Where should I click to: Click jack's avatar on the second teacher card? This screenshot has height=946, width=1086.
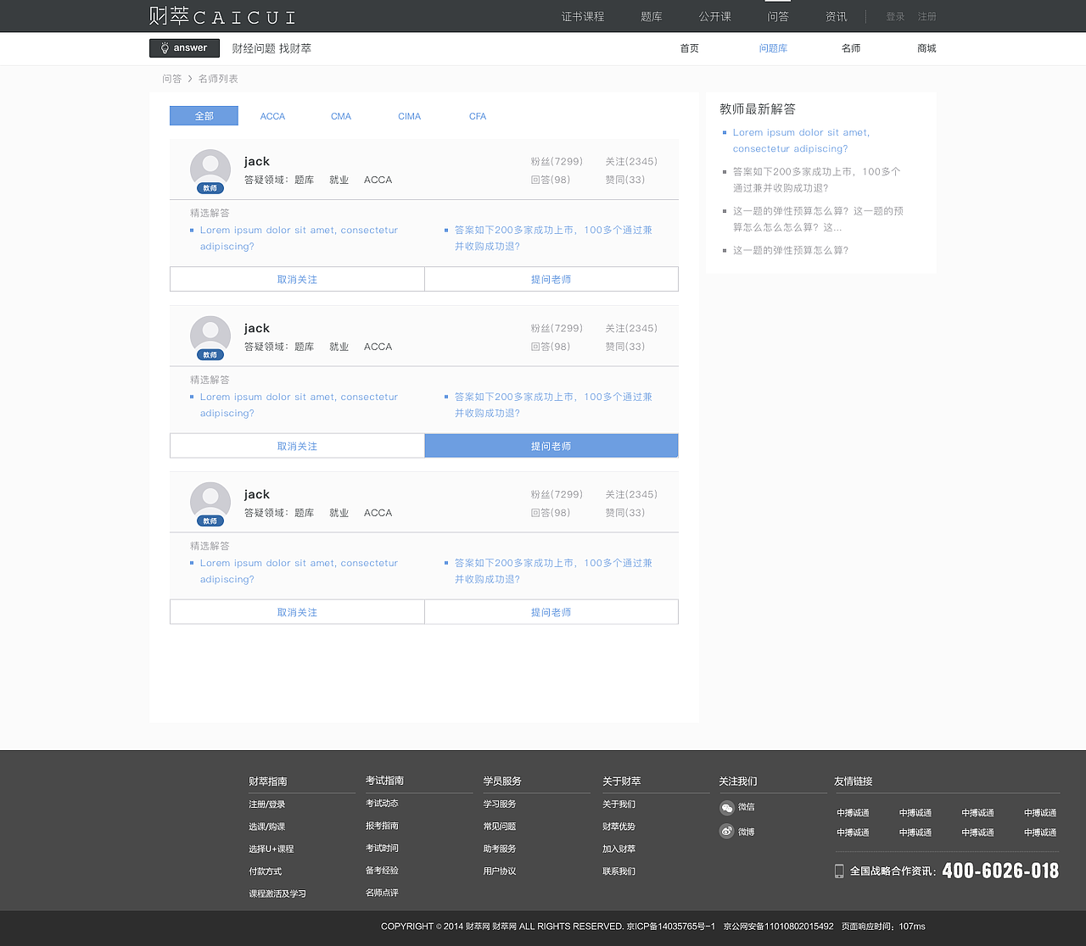[210, 334]
